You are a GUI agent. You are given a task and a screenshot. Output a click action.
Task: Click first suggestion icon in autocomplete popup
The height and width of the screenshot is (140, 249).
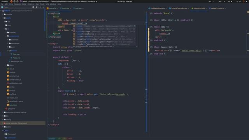74,26
